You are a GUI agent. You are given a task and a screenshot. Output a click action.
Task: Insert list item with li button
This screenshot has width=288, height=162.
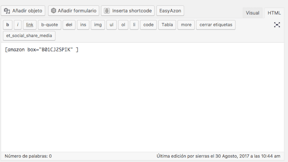point(134,25)
